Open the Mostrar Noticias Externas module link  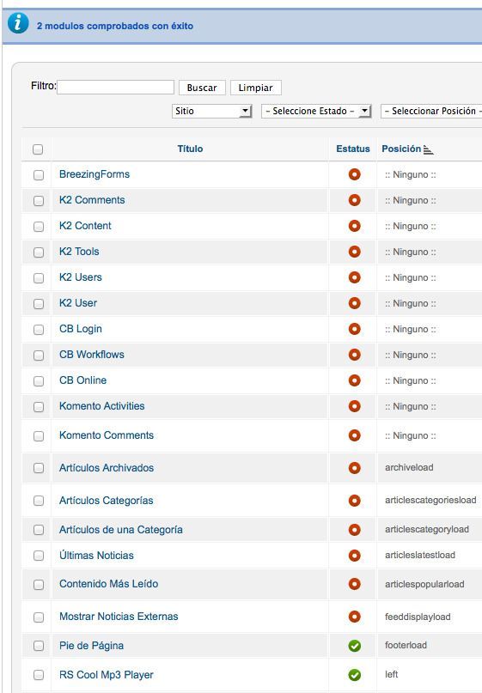point(119,617)
